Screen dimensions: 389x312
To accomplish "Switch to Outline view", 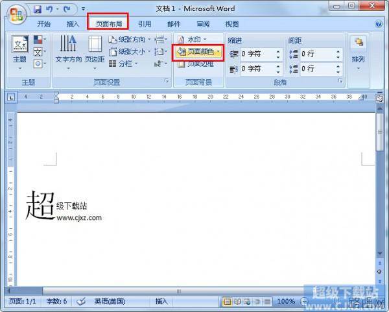I will tap(257, 302).
